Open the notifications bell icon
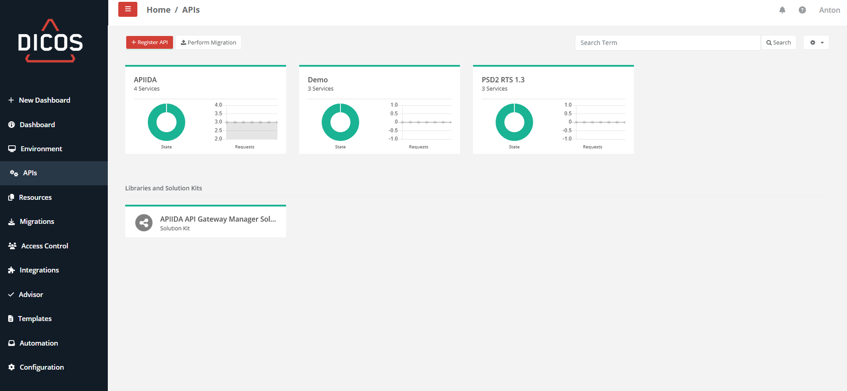The height and width of the screenshot is (391, 847). [782, 10]
